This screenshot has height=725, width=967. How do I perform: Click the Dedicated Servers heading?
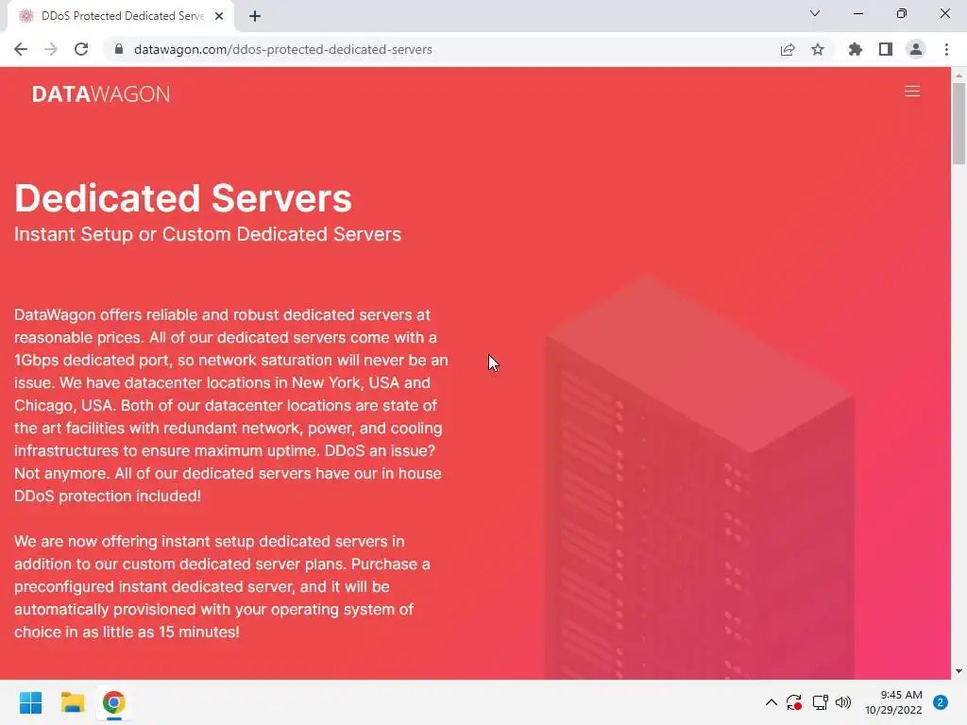tap(183, 198)
